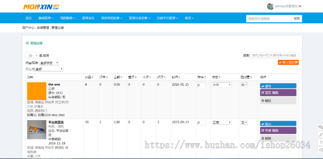Viewport: 323px width, 159px height.
Task: Click the logout icon beside admin/总管理员
Action: tap(300, 6)
